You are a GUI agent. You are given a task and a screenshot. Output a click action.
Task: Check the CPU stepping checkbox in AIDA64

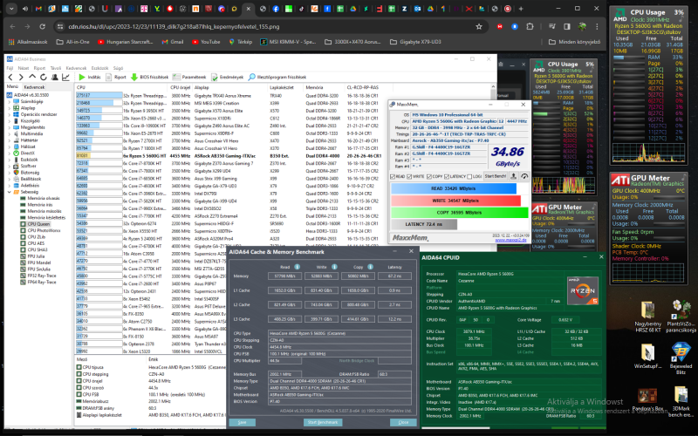click(x=79, y=374)
